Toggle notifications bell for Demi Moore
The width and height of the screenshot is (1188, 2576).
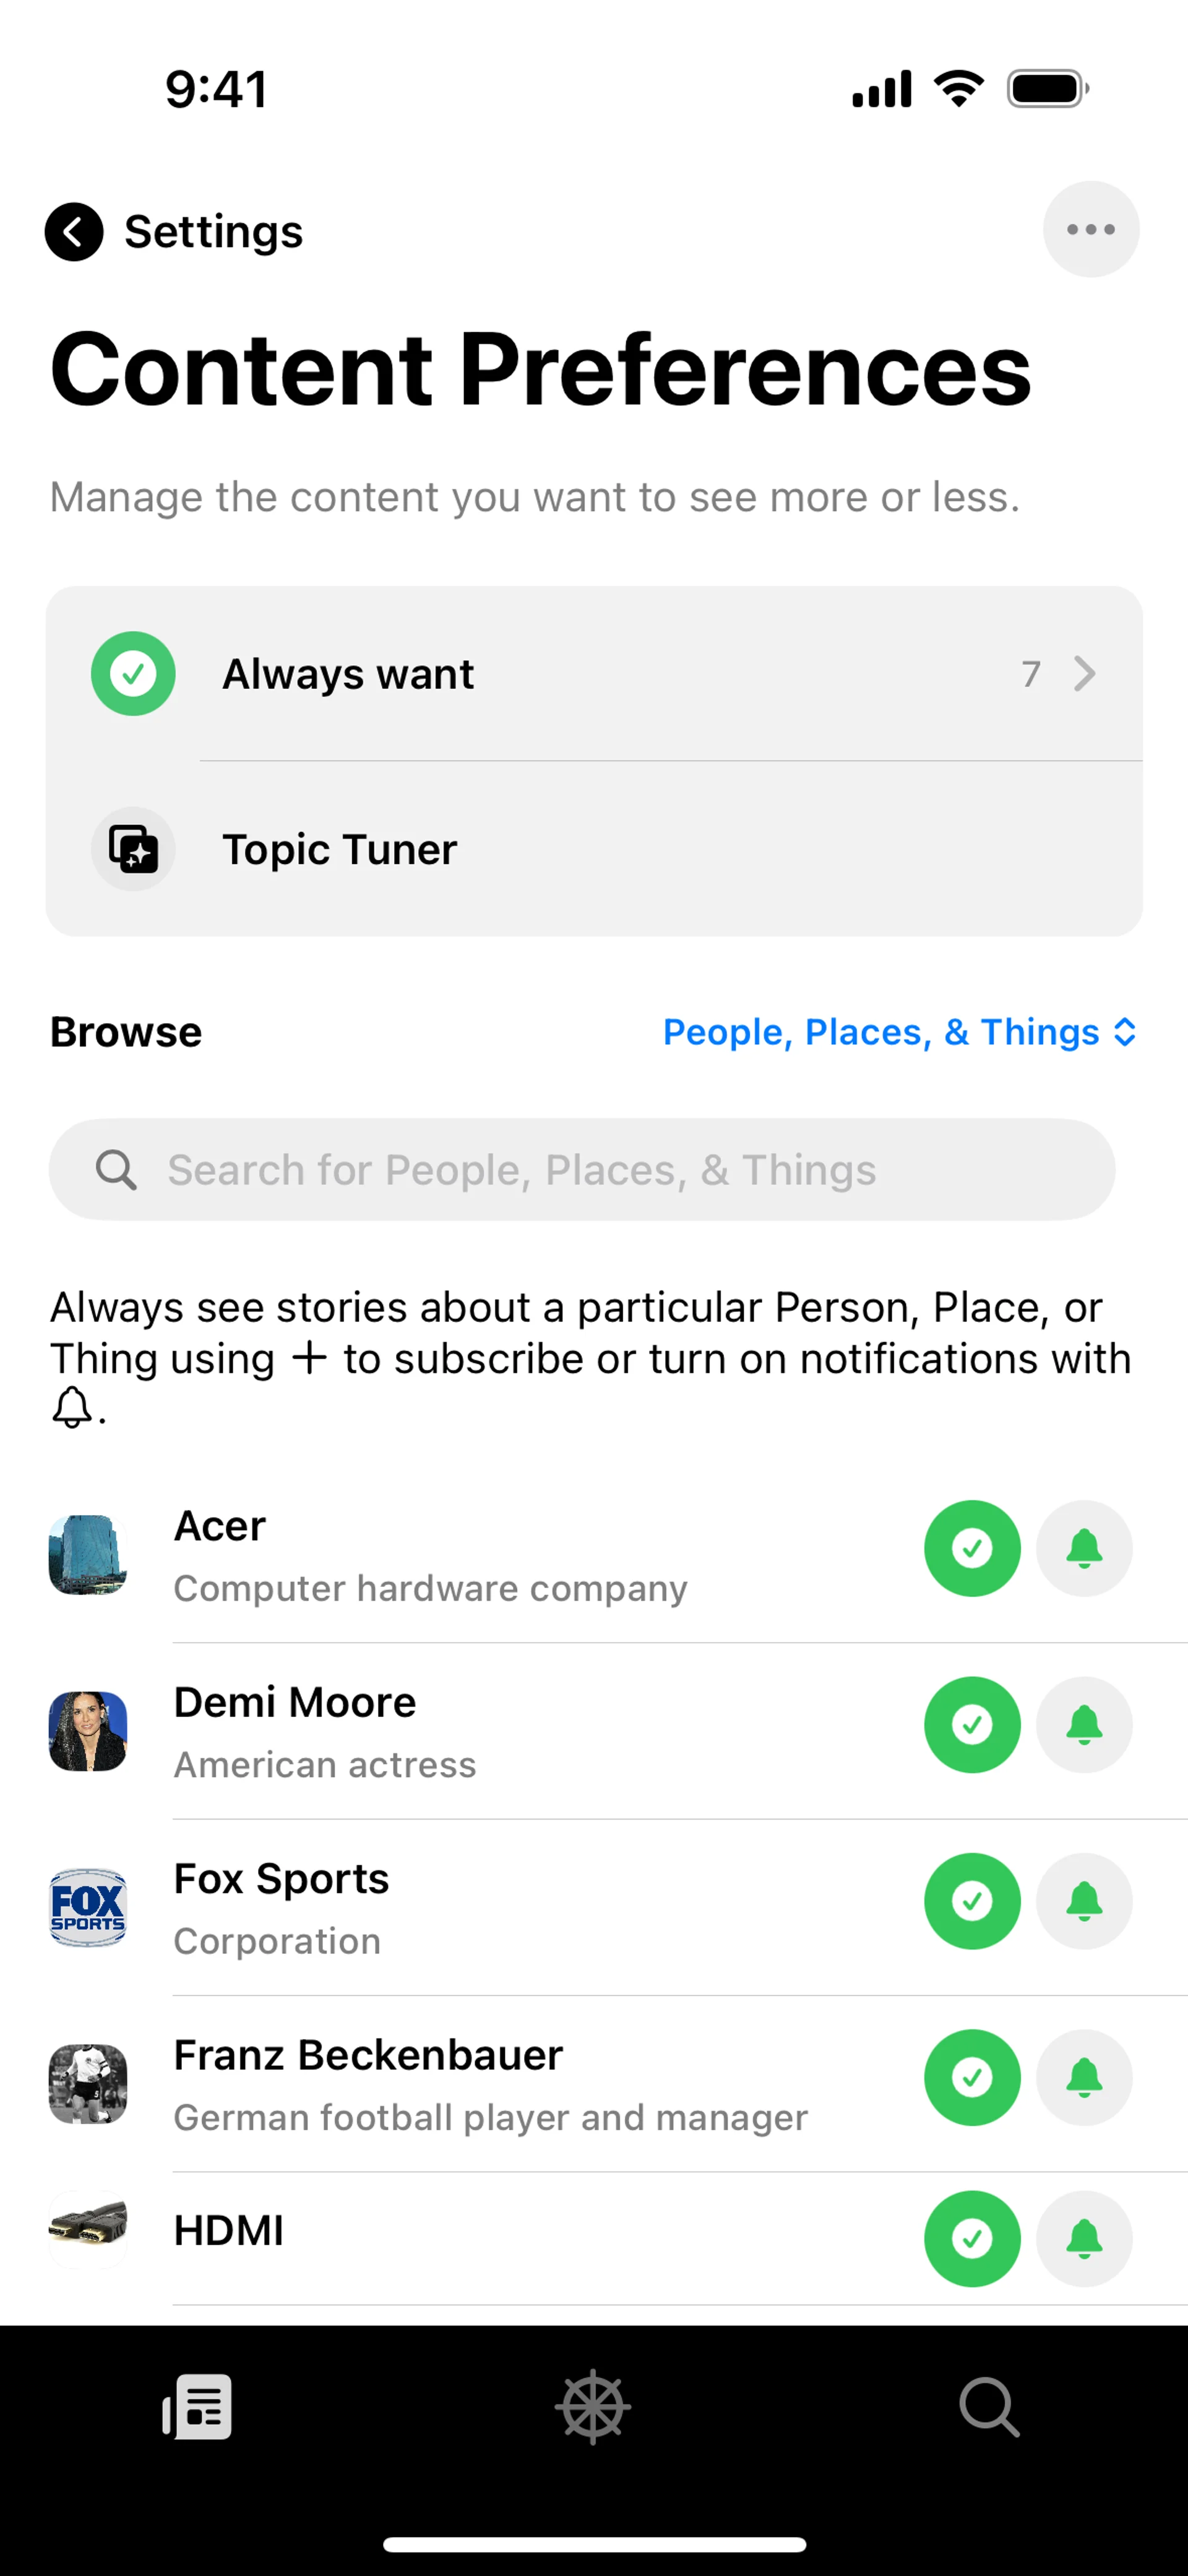pyautogui.click(x=1084, y=1725)
